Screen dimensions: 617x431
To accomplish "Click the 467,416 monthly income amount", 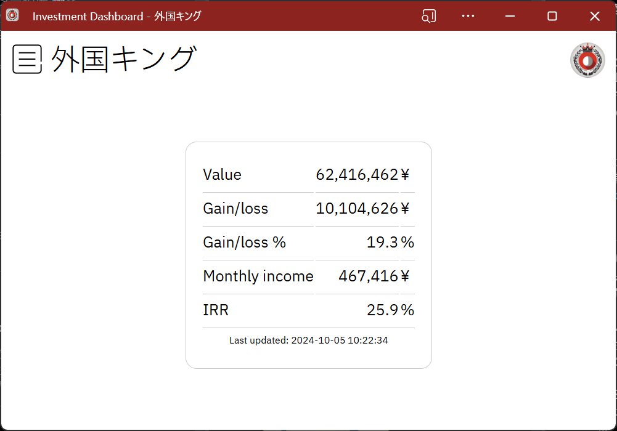I will pos(368,276).
